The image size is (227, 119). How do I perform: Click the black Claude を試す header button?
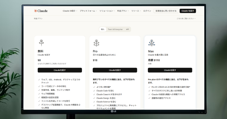tap(188, 11)
